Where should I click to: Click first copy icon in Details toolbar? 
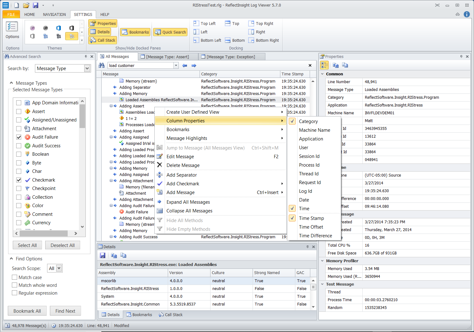tap(114, 255)
